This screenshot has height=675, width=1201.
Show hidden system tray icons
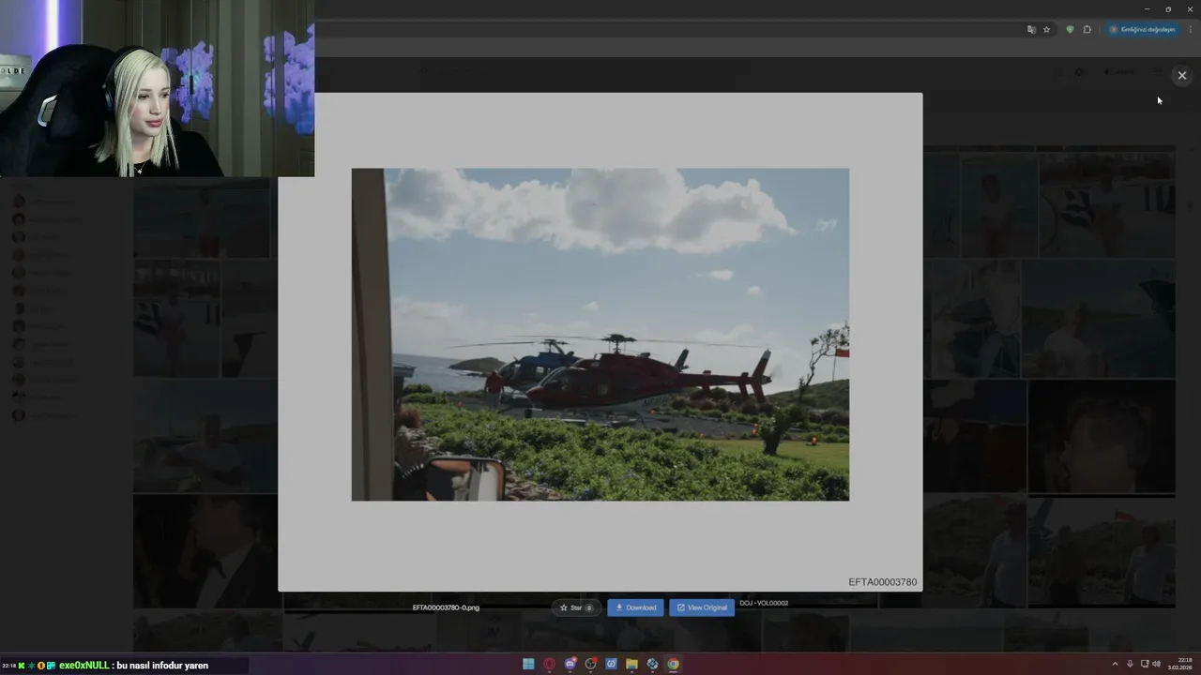[1115, 664]
